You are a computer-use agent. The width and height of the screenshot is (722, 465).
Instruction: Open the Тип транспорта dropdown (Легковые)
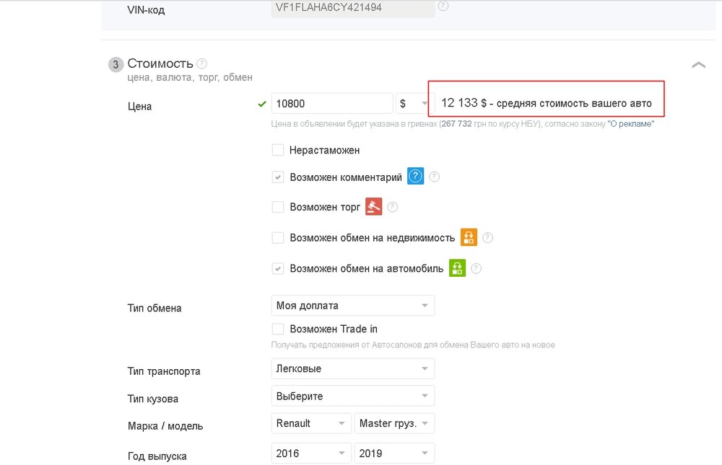pos(353,368)
